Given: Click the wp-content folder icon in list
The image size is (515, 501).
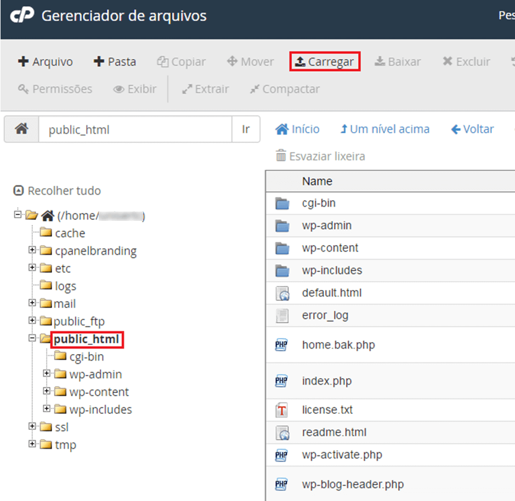Looking at the screenshot, I should (282, 248).
